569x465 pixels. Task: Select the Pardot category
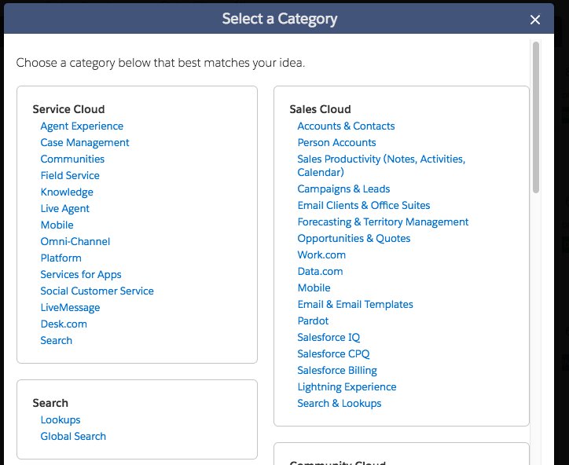tap(313, 321)
